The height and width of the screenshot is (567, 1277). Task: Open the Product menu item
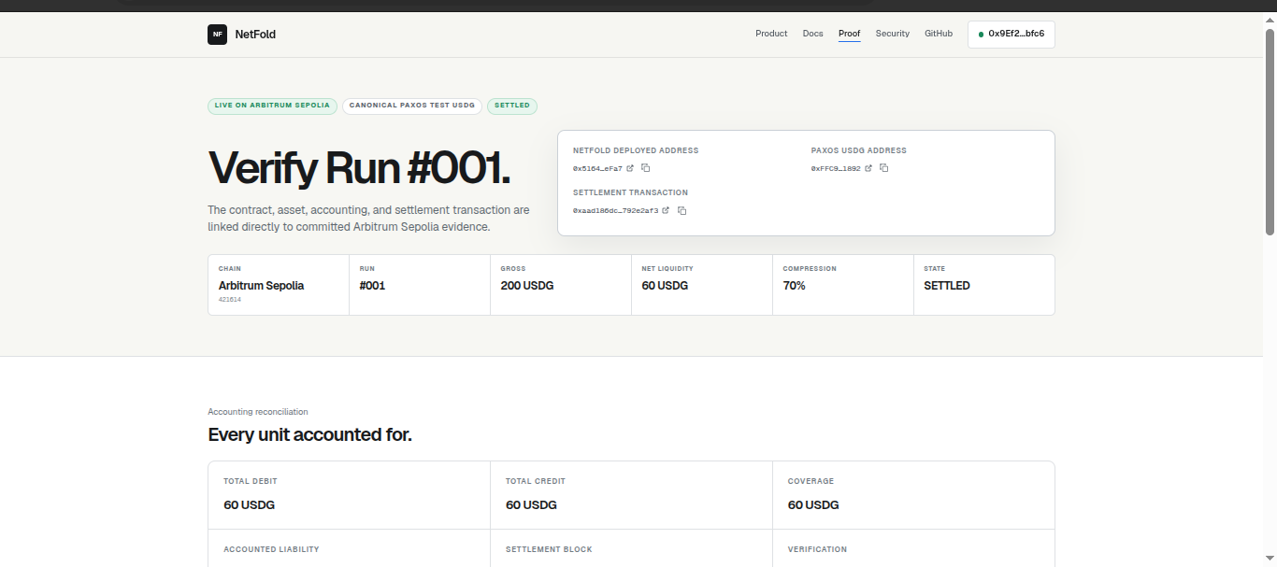771,34
